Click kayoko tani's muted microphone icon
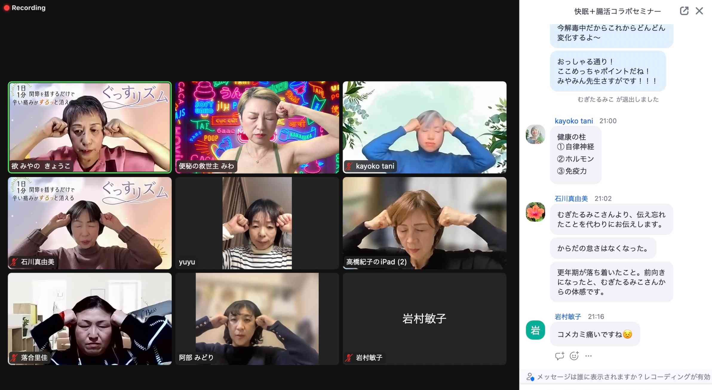This screenshot has width=712, height=390. [x=349, y=166]
